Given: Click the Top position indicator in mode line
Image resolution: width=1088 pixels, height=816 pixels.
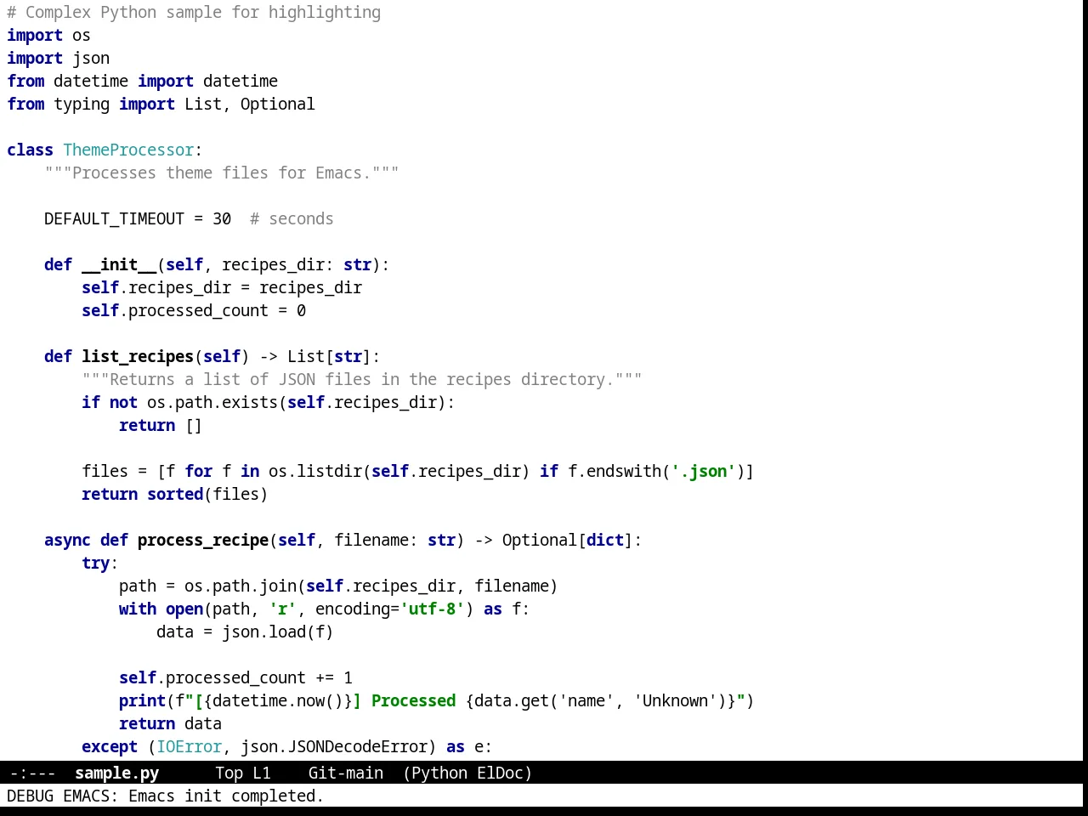Looking at the screenshot, I should coord(229,773).
